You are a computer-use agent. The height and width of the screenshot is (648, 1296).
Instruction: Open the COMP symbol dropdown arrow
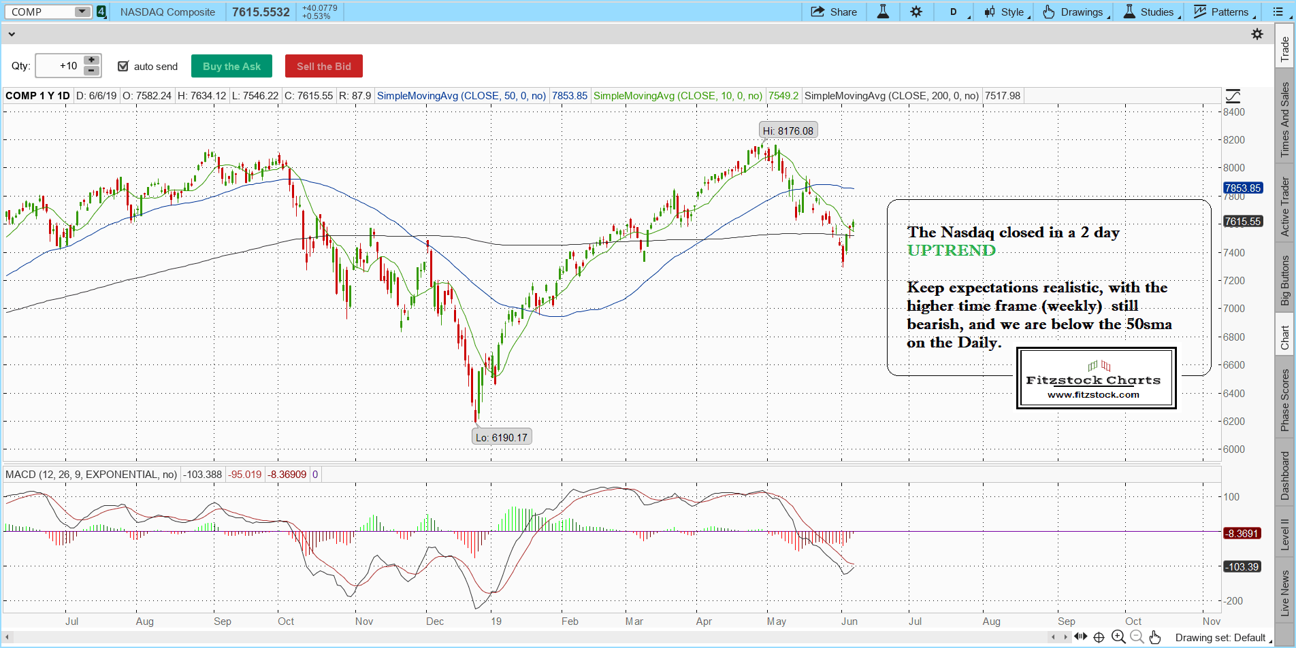(82, 12)
